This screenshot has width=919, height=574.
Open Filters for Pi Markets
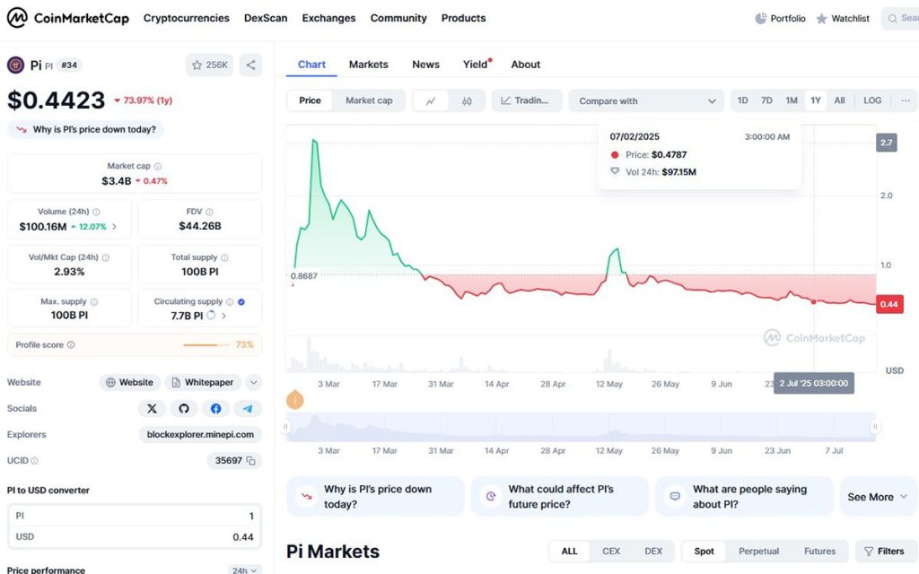pyautogui.click(x=884, y=552)
